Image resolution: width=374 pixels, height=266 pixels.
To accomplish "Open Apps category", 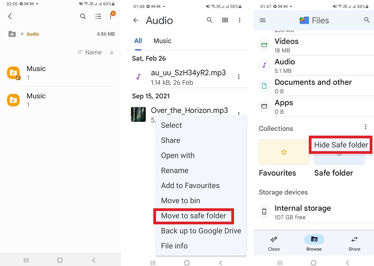I will (314, 106).
